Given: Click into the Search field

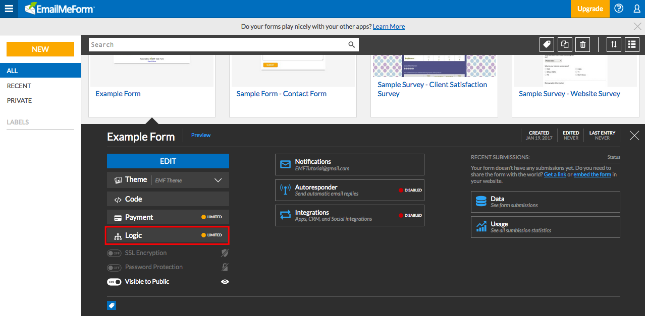Looking at the screenshot, I should 224,45.
